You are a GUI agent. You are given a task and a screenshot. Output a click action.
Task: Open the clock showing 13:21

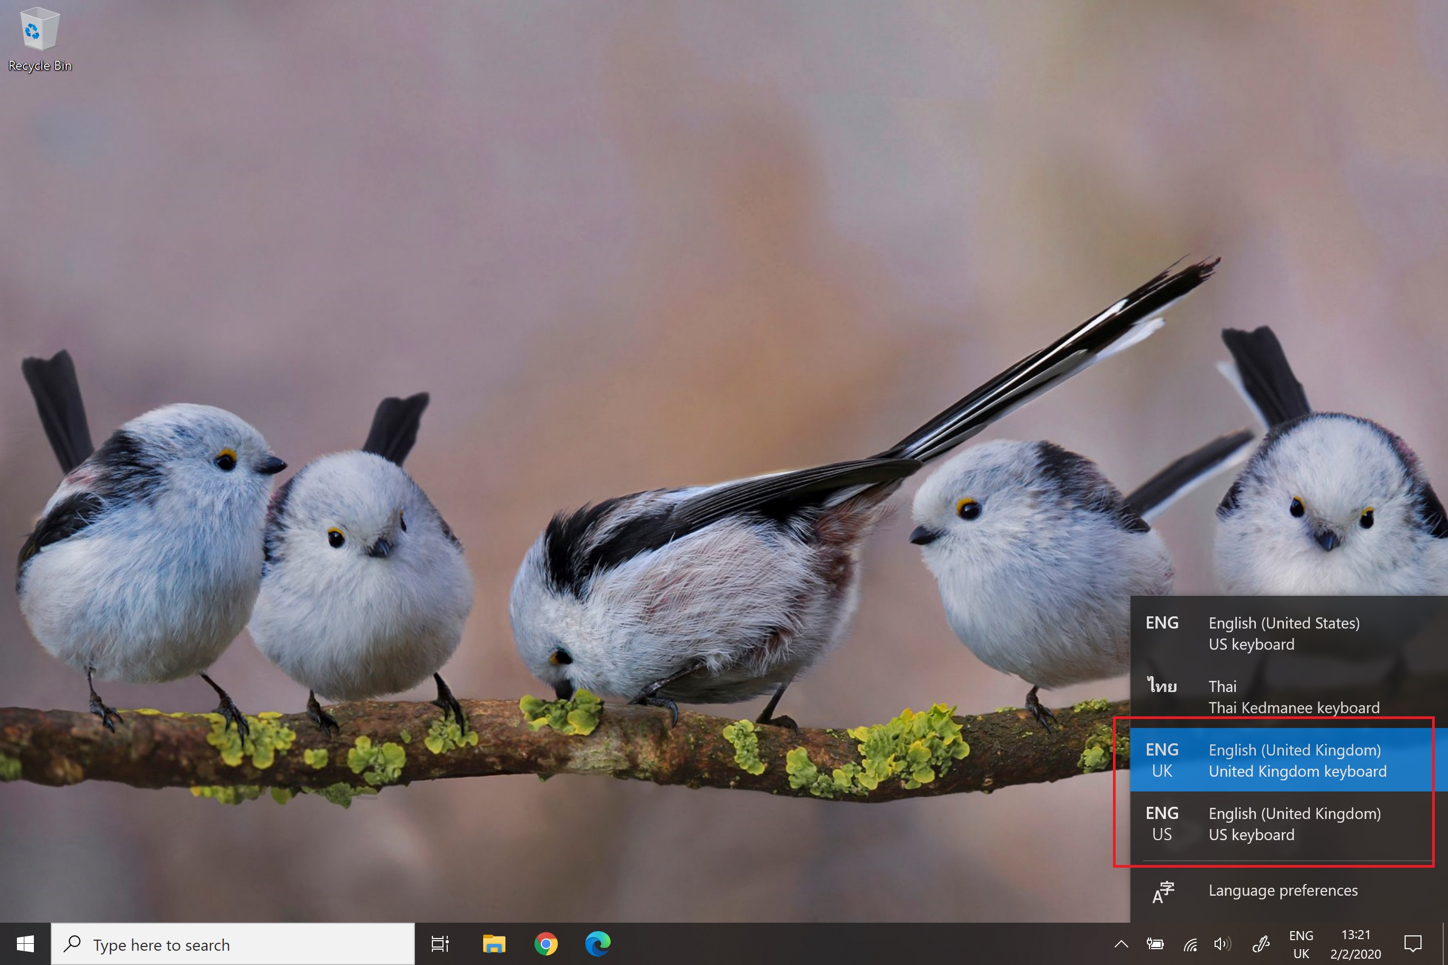pos(1355,944)
